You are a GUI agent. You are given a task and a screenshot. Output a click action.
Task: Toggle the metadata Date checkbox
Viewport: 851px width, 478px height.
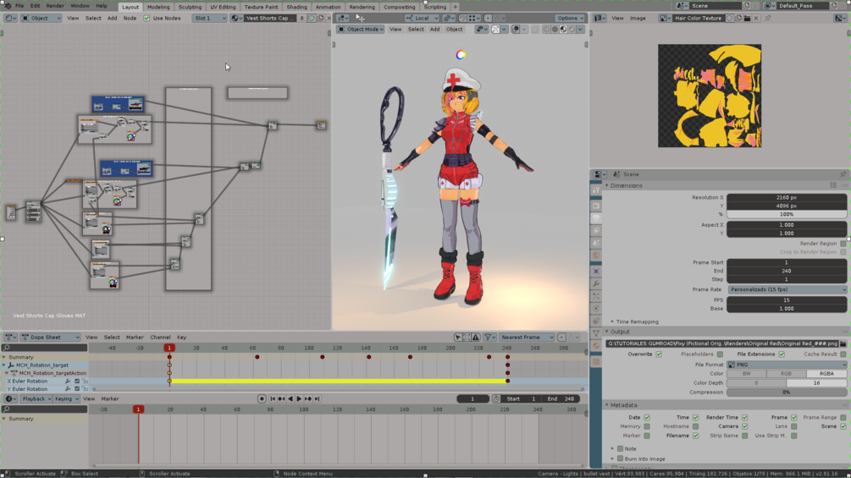click(x=646, y=417)
